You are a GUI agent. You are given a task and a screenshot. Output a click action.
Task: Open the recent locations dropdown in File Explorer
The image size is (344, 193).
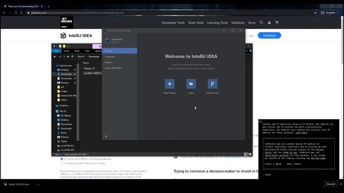64,57
